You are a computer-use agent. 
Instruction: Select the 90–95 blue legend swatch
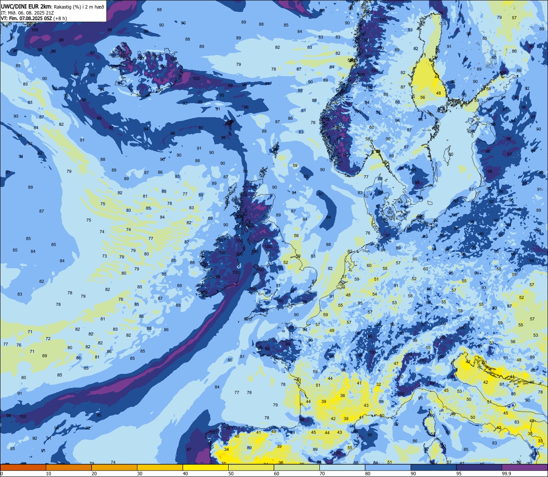[x=433, y=467]
